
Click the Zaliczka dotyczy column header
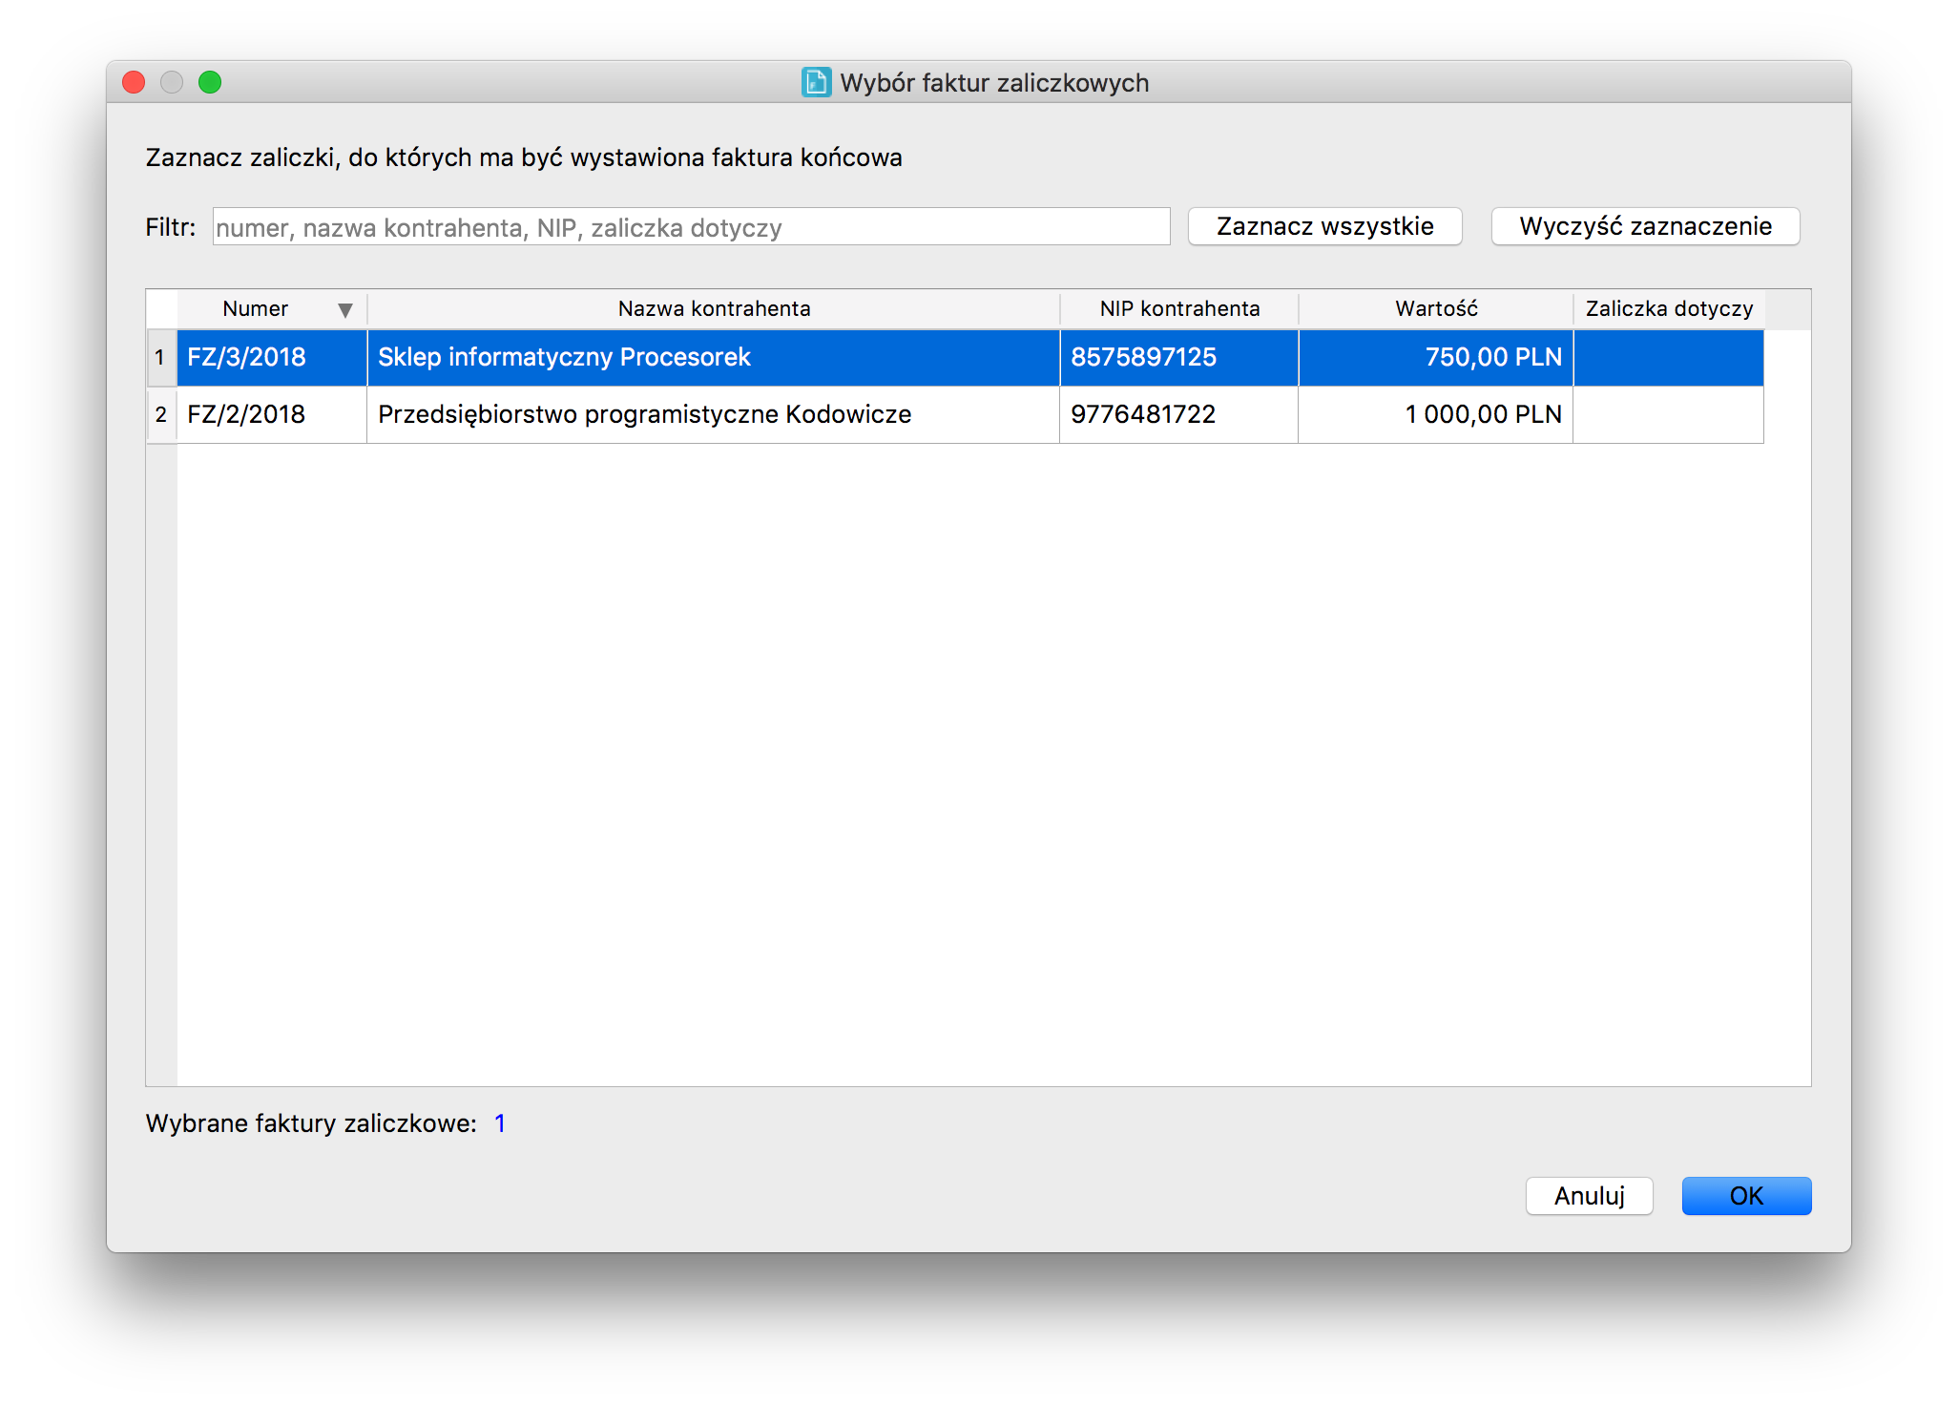(1669, 308)
